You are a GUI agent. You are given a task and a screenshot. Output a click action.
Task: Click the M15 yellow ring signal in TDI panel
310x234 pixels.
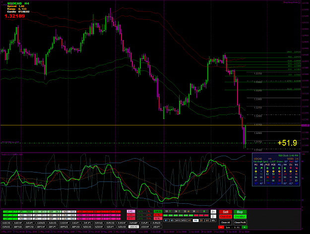click(267, 172)
